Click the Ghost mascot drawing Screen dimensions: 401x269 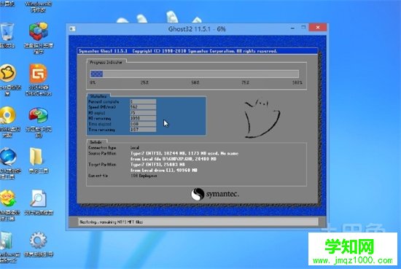click(x=262, y=118)
